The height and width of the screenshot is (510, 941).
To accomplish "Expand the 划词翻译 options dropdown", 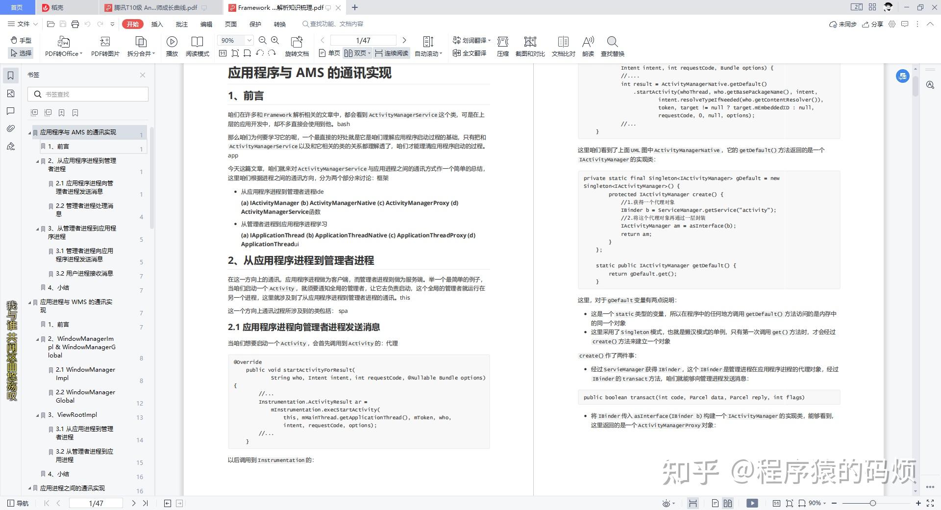I will 490,40.
